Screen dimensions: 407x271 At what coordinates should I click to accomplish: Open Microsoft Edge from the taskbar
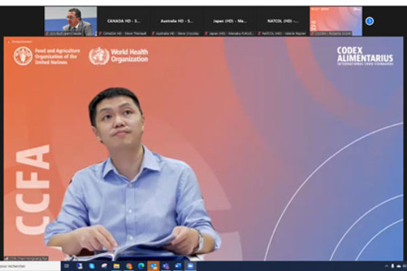pyautogui.click(x=141, y=266)
